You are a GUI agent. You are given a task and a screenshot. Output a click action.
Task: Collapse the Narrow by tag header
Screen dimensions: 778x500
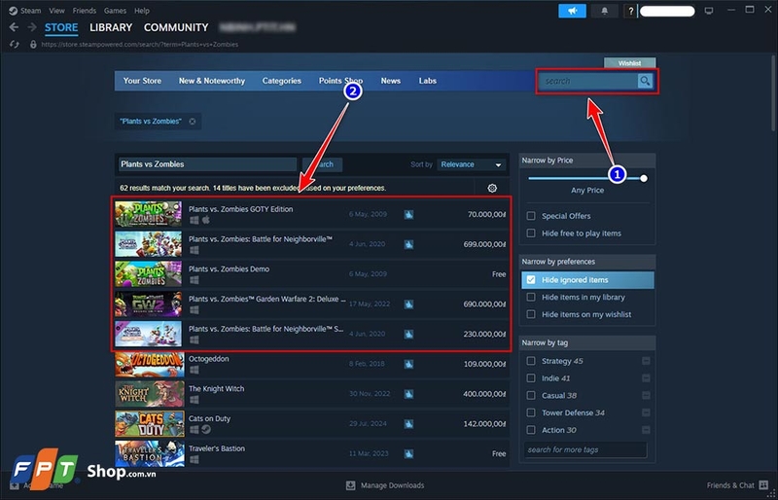[x=587, y=343]
